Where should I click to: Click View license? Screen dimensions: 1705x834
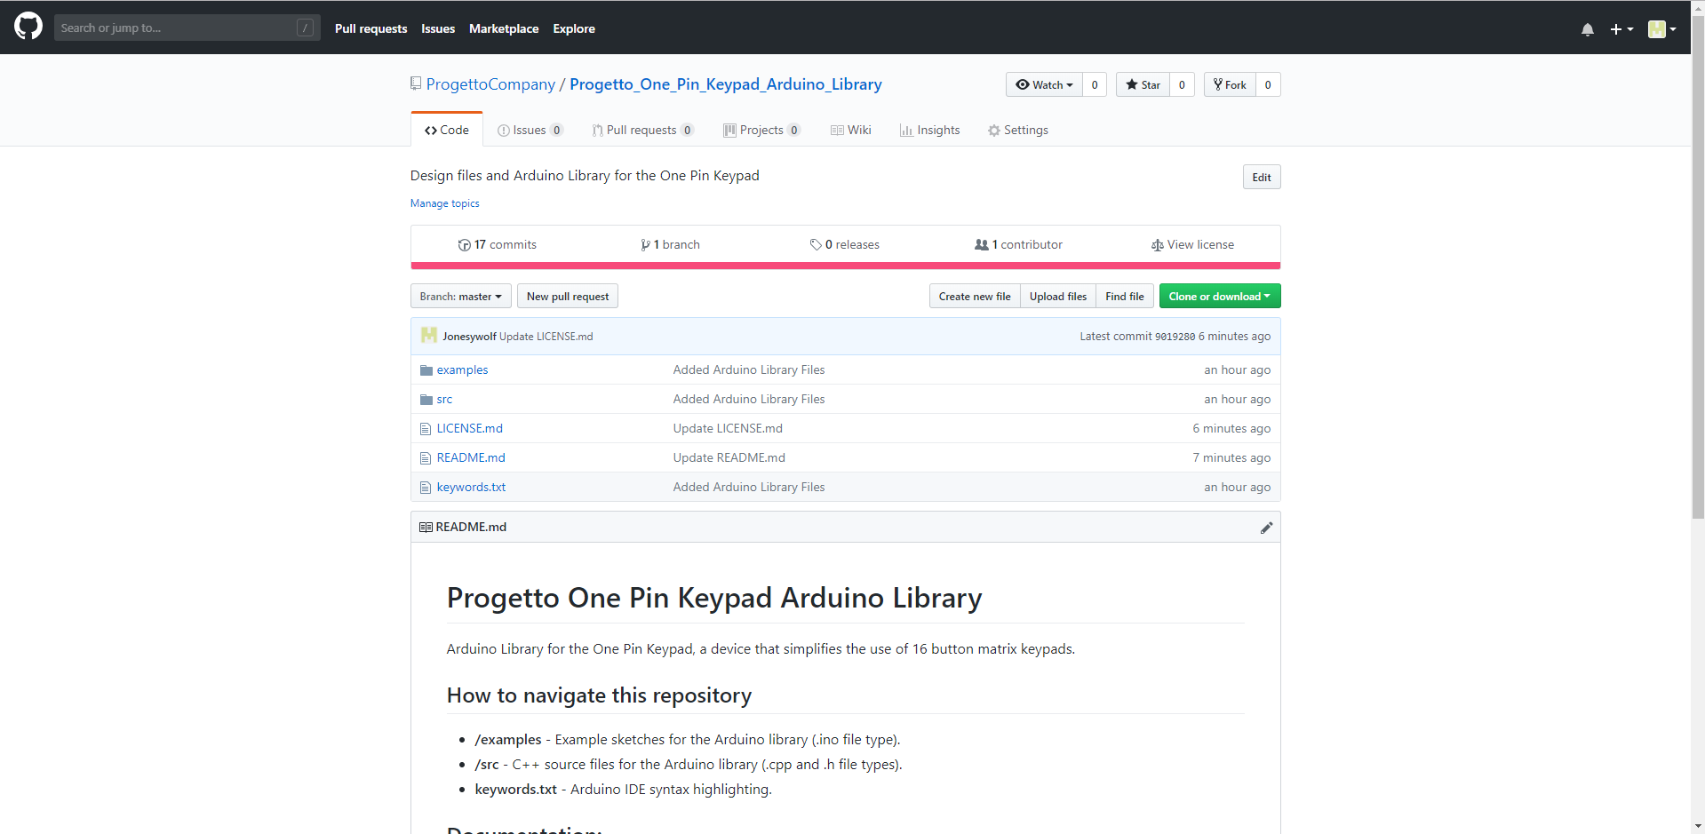(x=1192, y=244)
